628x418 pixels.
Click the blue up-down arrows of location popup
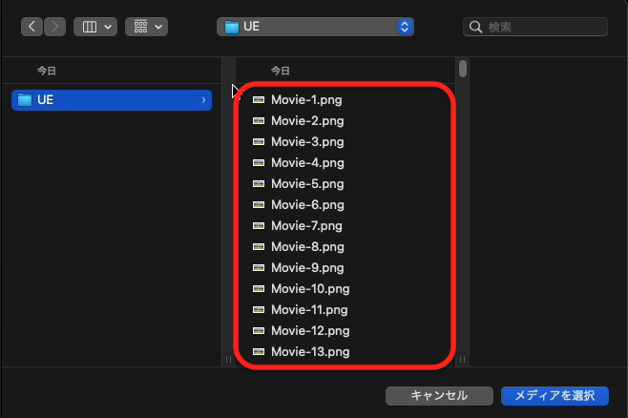[x=405, y=27]
